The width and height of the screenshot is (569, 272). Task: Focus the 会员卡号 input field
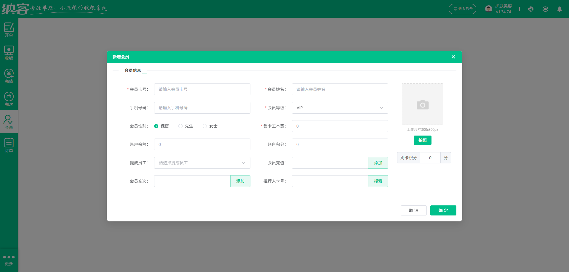coord(202,89)
